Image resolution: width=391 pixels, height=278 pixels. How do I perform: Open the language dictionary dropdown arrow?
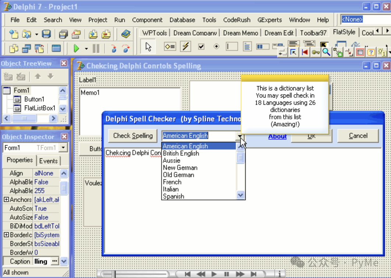[x=240, y=136]
